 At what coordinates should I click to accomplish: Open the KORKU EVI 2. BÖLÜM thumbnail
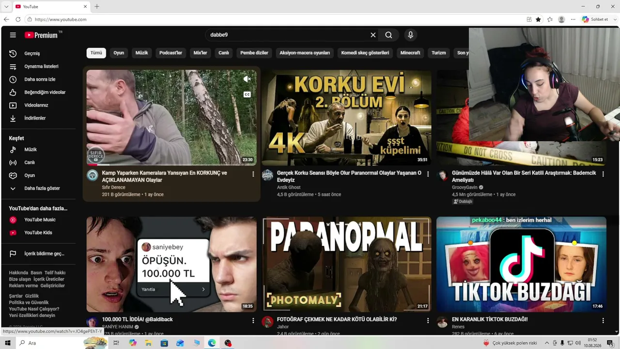pyautogui.click(x=346, y=118)
